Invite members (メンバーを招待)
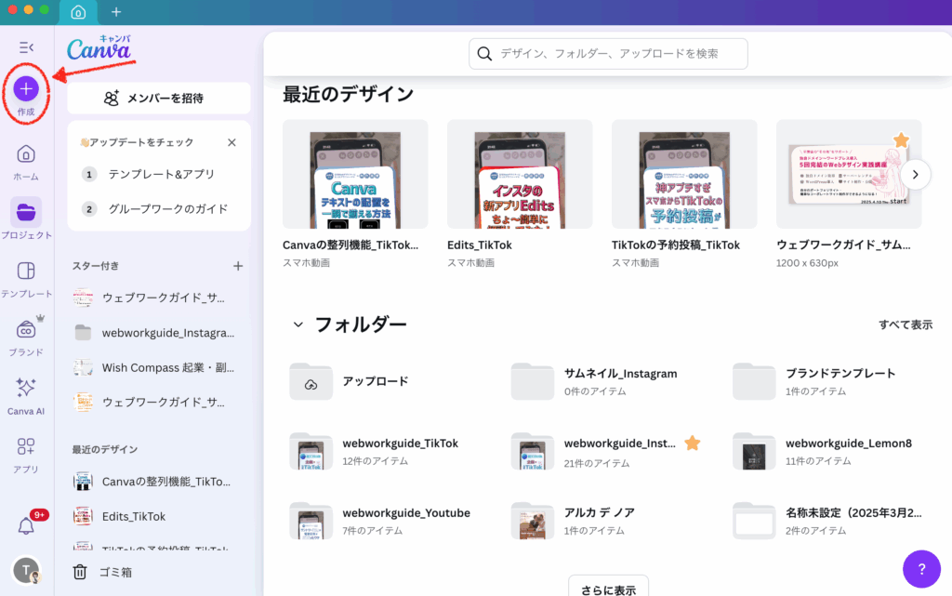This screenshot has height=596, width=952. point(158,99)
